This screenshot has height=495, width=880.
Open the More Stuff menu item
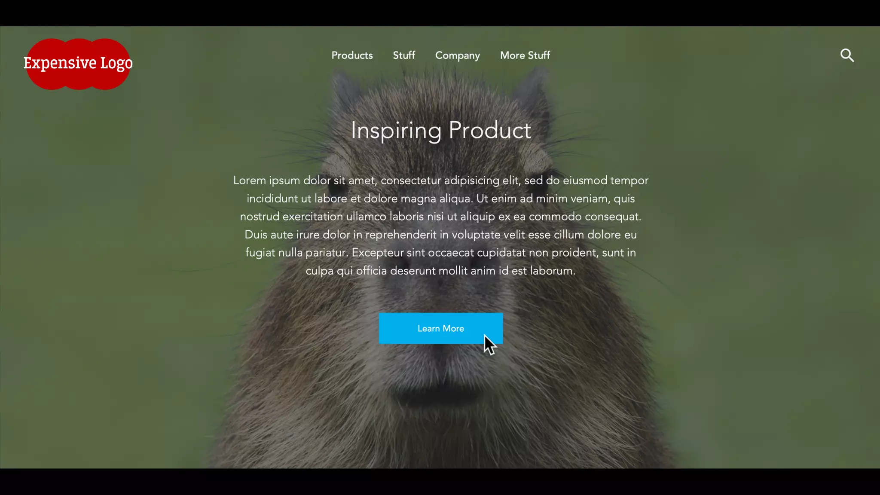click(525, 55)
